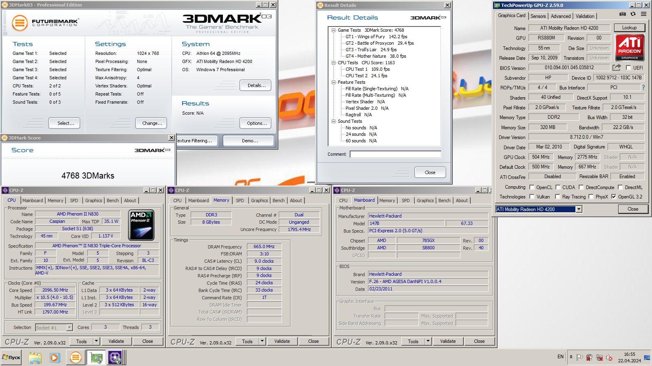
Task: Toggle the UEFI checkbox in GPU-Z
Action: pos(628,68)
